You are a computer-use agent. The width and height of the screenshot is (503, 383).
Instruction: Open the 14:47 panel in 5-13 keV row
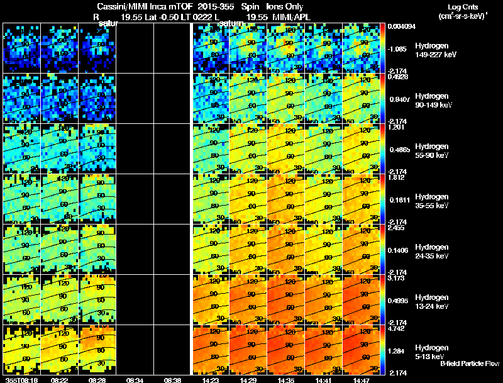(361, 350)
